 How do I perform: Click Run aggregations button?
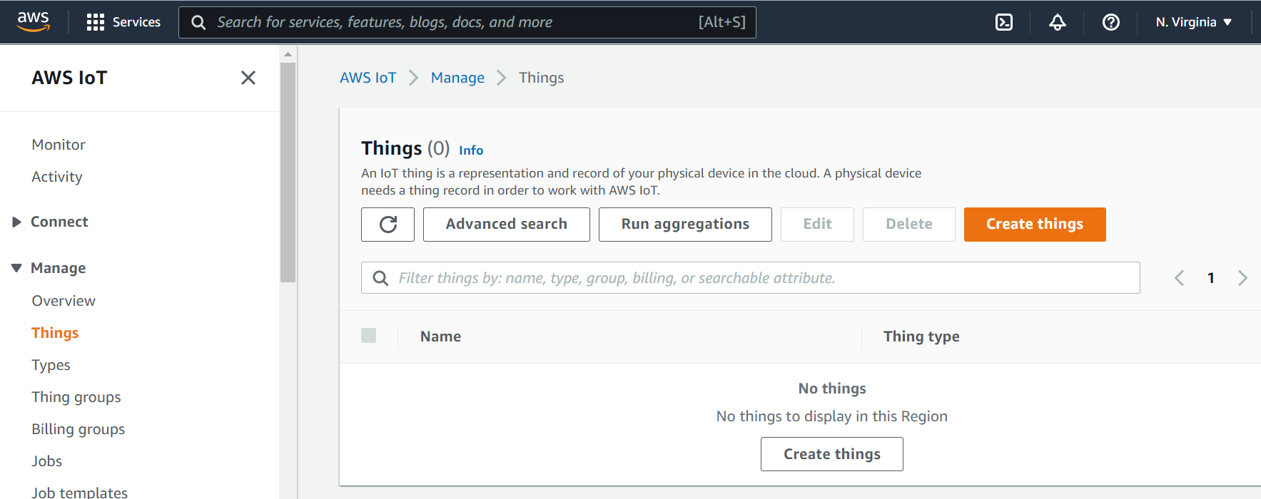click(x=685, y=225)
